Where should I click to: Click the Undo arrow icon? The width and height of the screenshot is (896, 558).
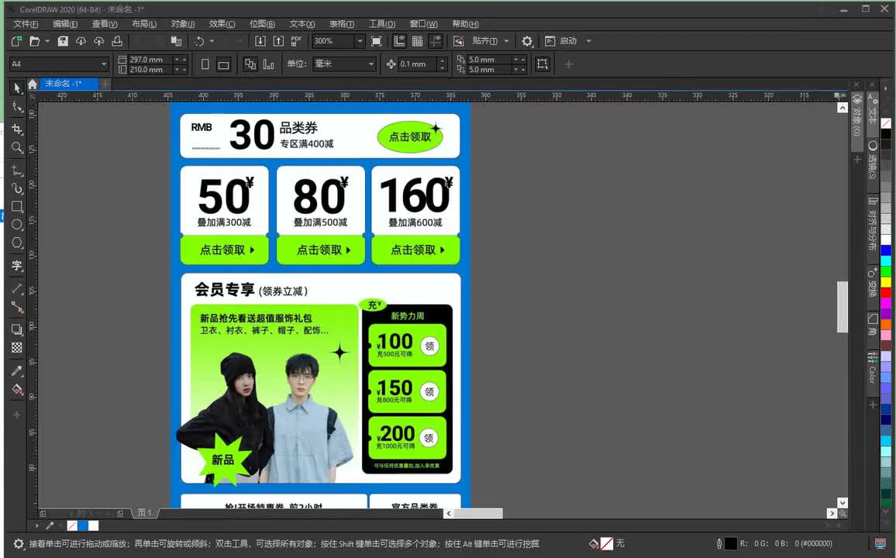199,41
